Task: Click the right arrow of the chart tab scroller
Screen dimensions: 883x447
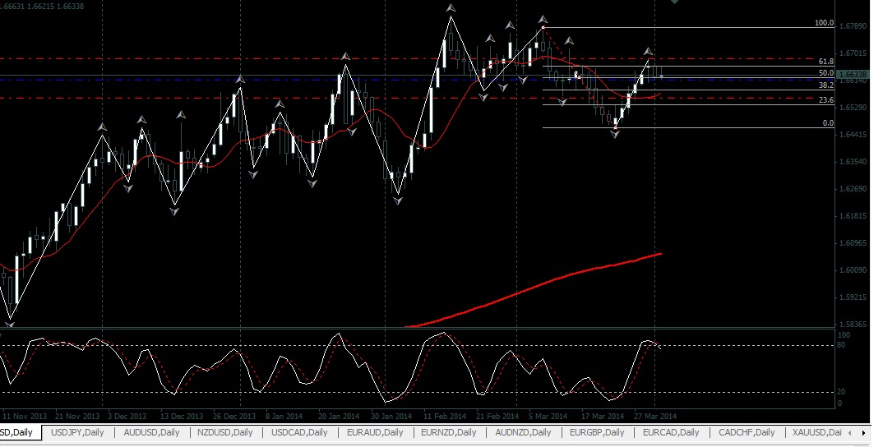Action: [863, 433]
